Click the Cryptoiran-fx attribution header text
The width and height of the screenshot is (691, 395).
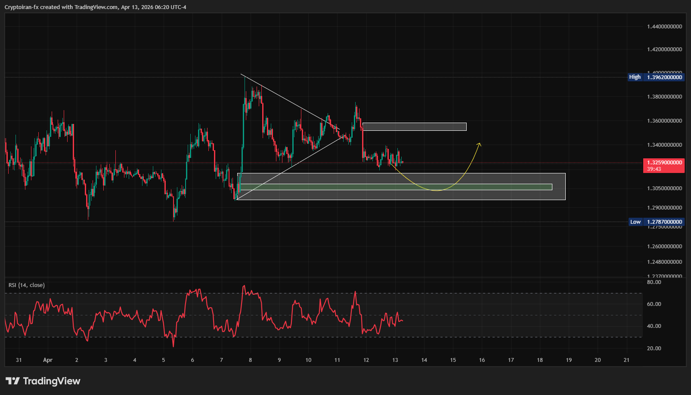[95, 7]
